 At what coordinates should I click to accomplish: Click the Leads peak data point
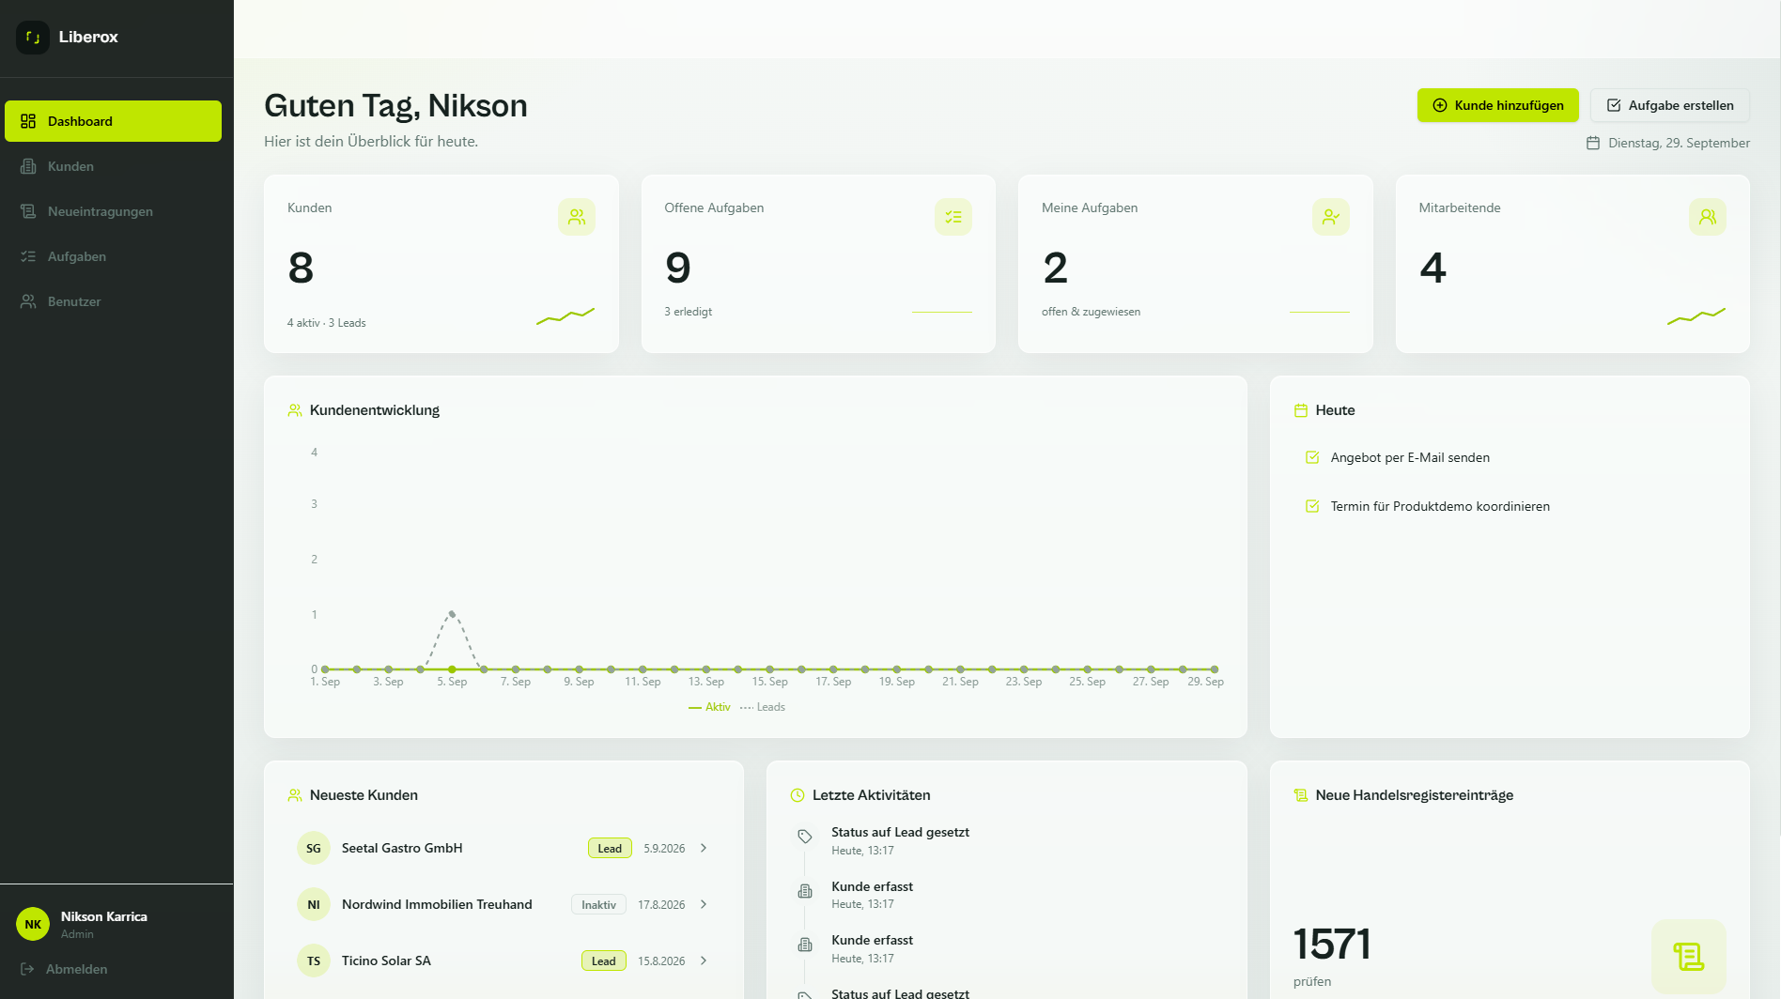452,614
